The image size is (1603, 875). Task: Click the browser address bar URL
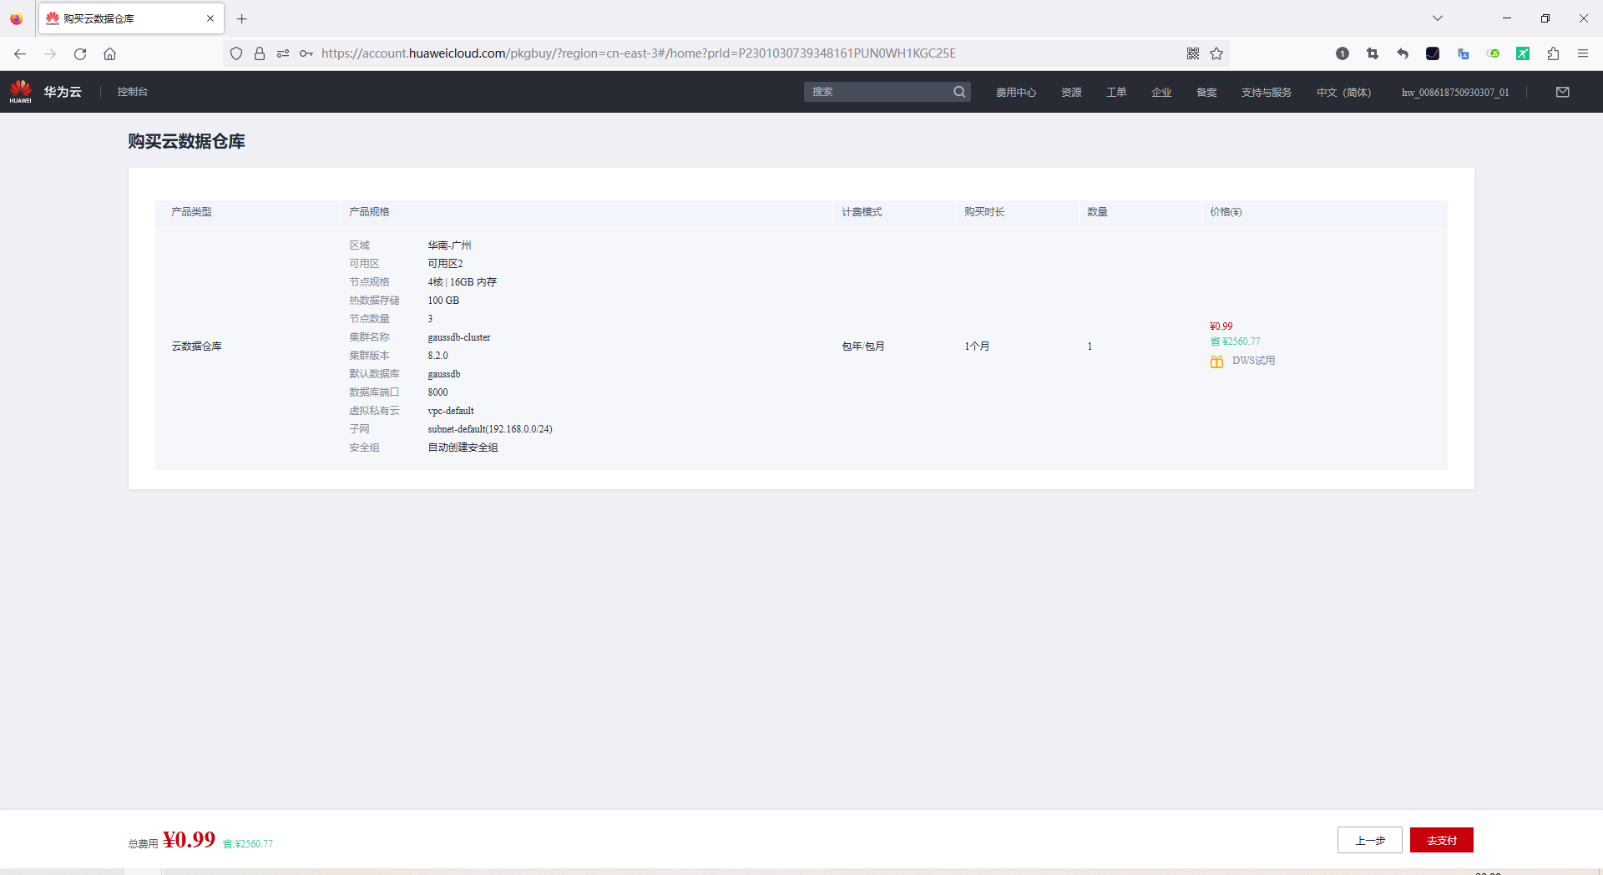coord(639,53)
